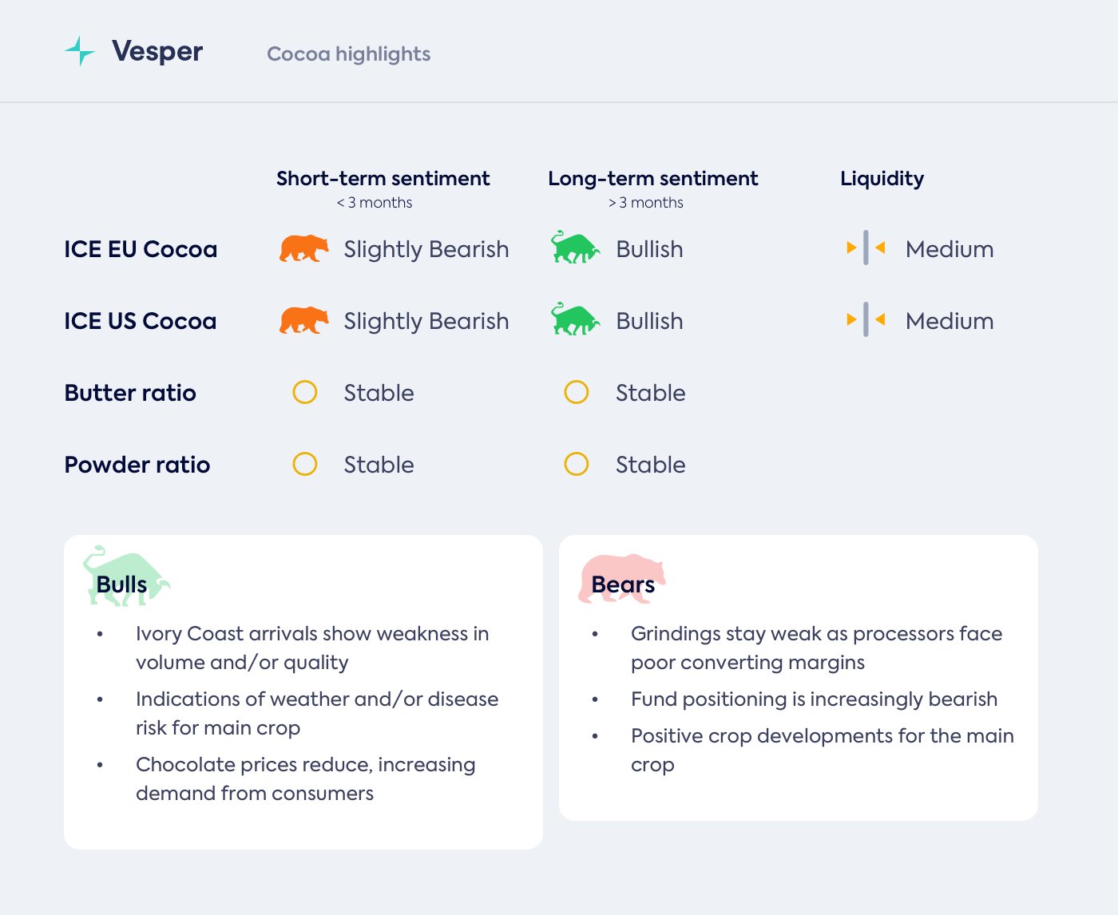Click the ICE EU Cocoa row label
The height and width of the screenshot is (915, 1118).
(x=141, y=249)
